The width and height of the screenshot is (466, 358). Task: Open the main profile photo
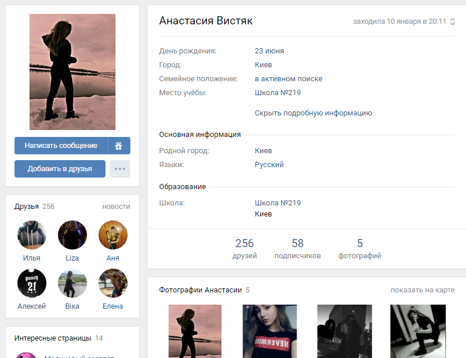72,72
